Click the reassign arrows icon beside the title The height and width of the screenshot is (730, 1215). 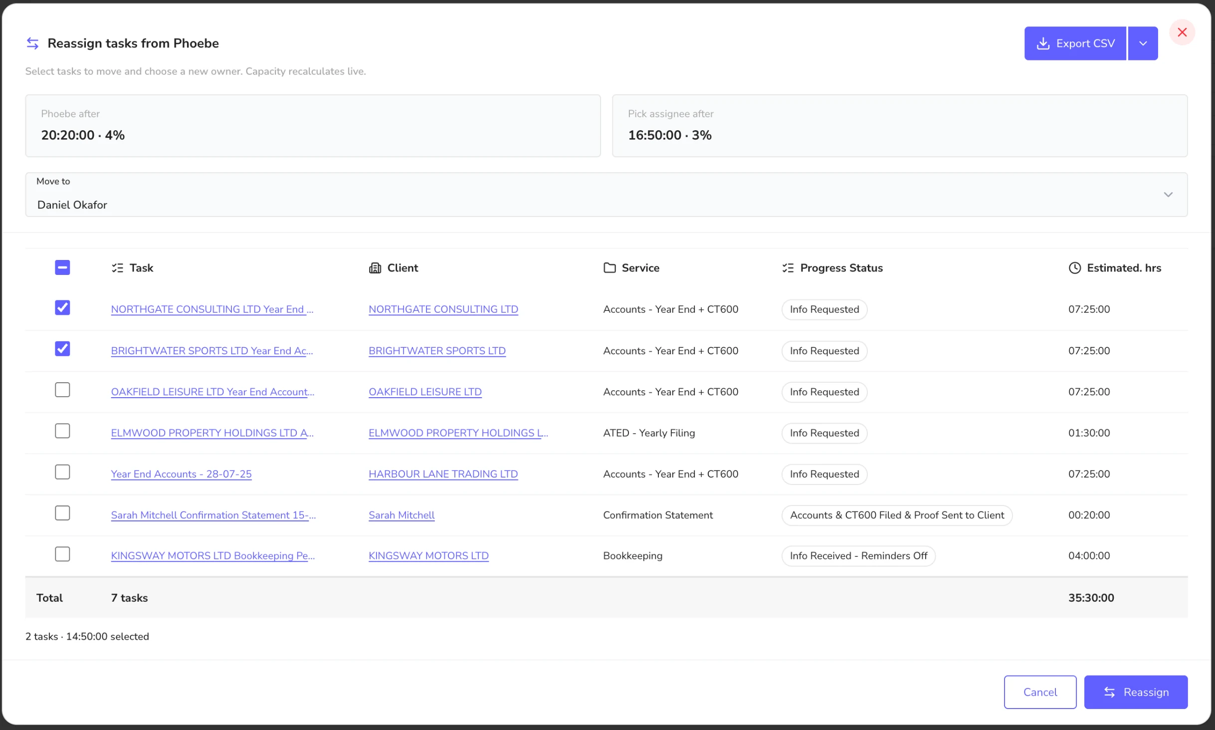32,43
